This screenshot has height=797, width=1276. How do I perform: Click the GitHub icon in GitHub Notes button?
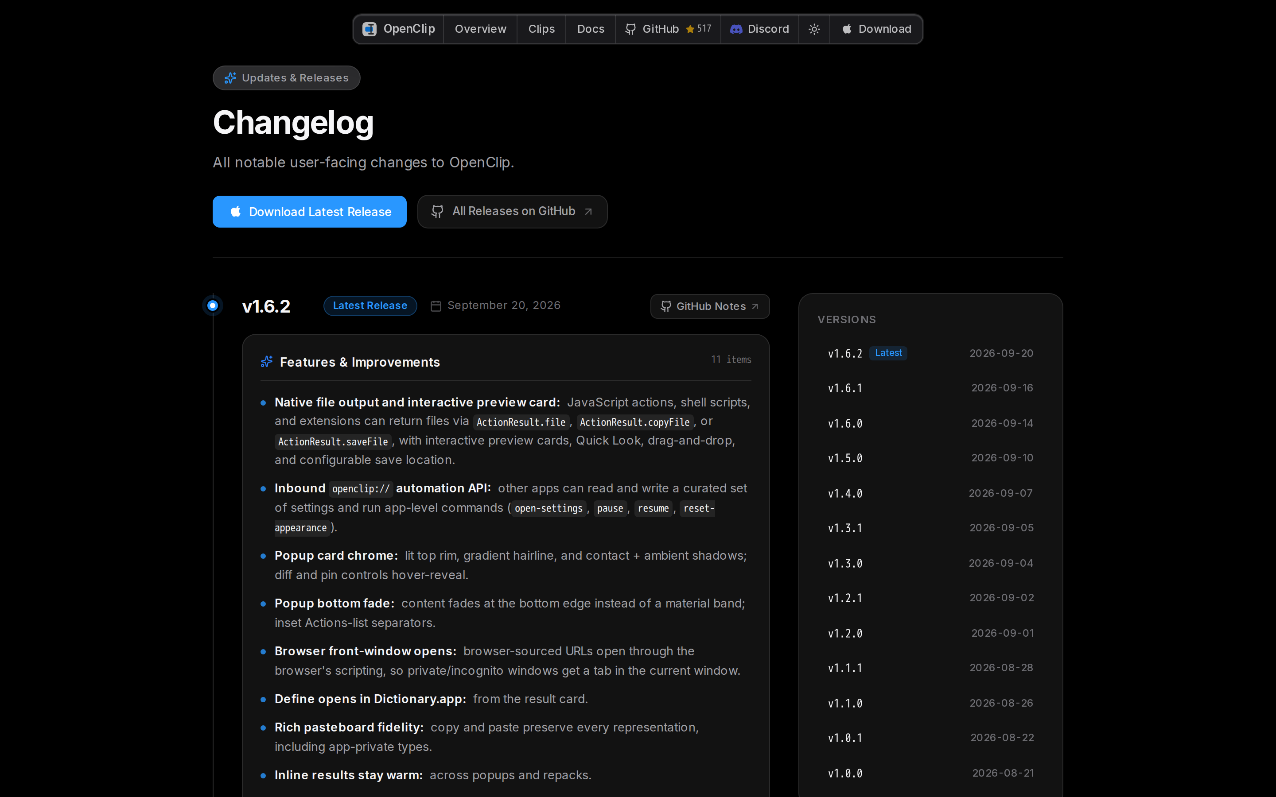[666, 306]
